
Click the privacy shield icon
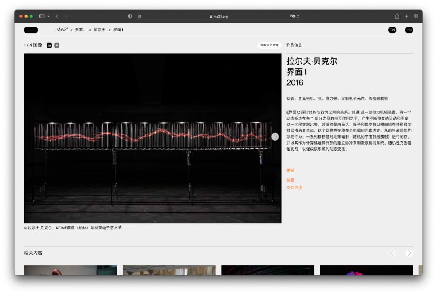[x=130, y=16]
